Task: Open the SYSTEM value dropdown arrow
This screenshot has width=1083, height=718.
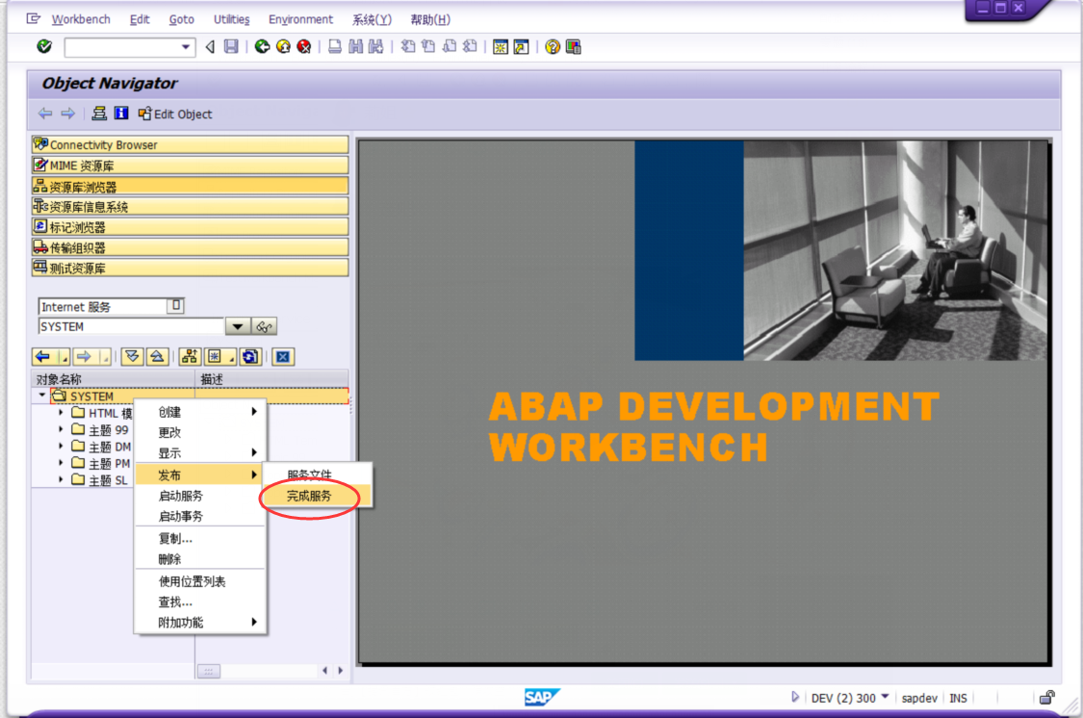Action: click(x=236, y=326)
